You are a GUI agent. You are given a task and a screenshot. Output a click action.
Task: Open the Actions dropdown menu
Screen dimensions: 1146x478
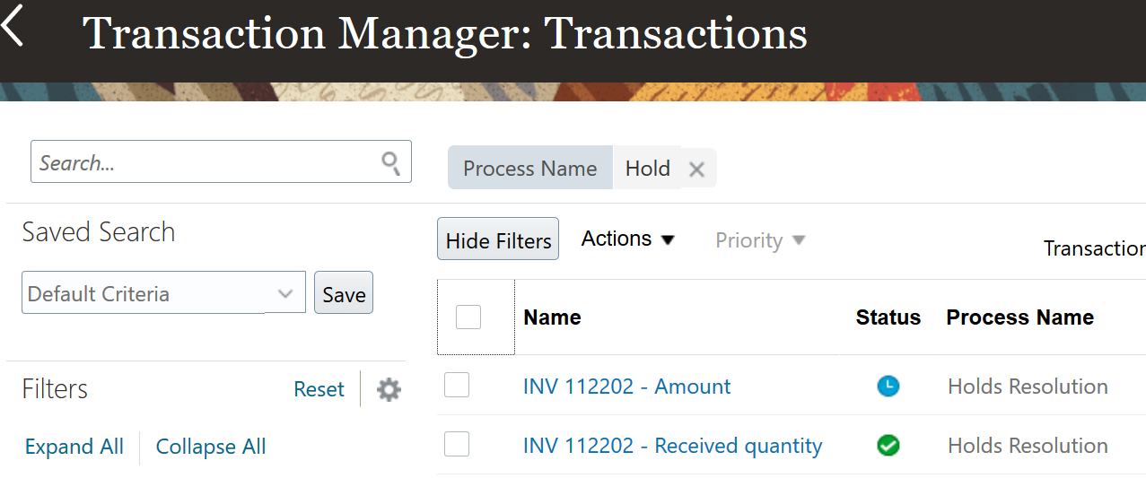[x=627, y=239]
